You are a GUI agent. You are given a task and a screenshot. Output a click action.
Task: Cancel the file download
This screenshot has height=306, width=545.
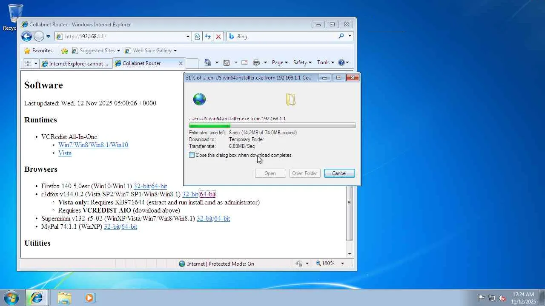[x=339, y=173]
